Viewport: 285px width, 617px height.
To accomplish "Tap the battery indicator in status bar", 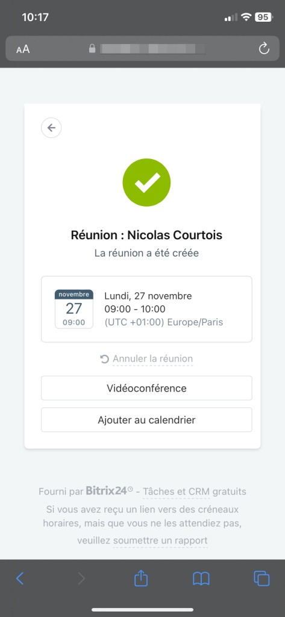I will point(264,17).
